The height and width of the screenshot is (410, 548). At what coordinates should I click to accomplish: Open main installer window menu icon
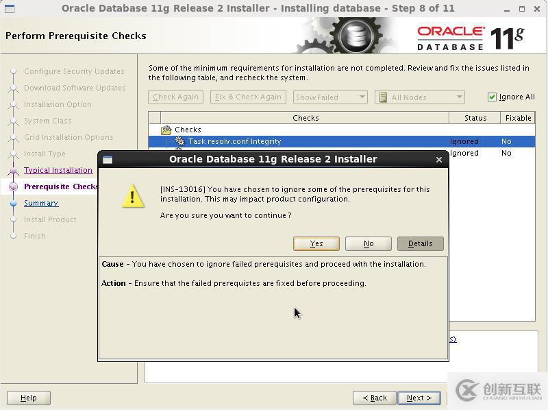pyautogui.click(x=10, y=8)
